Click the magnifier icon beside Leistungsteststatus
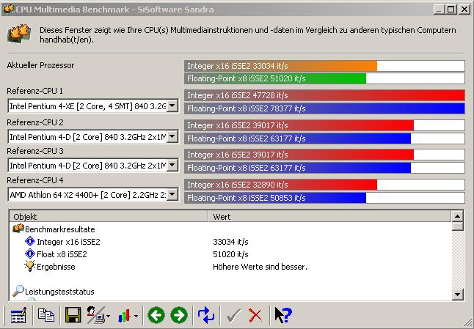Screen dimensions: 474x329 pyautogui.click(x=18, y=291)
